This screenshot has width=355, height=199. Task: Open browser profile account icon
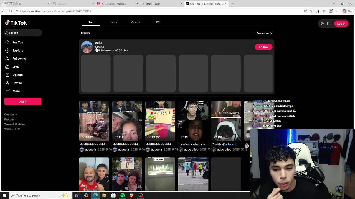(331, 11)
